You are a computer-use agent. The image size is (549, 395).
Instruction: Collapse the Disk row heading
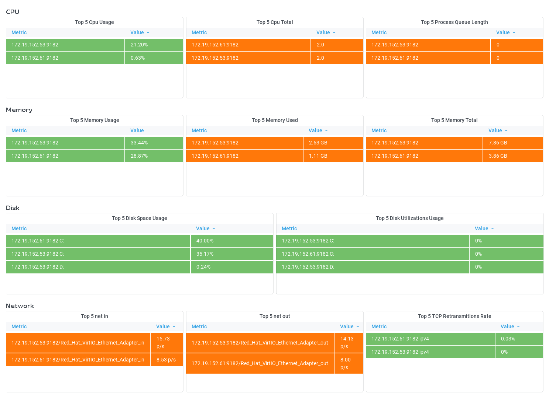click(x=13, y=208)
